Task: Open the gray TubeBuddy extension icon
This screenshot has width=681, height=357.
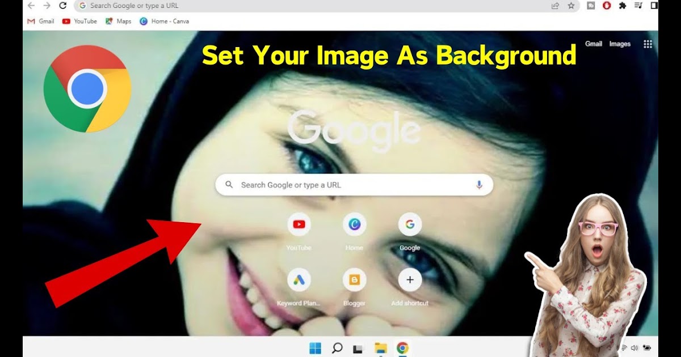Action: [591, 6]
